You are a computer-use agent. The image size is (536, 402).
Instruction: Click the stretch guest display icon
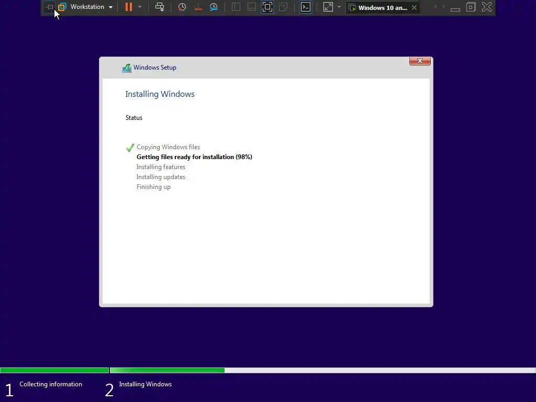328,7
